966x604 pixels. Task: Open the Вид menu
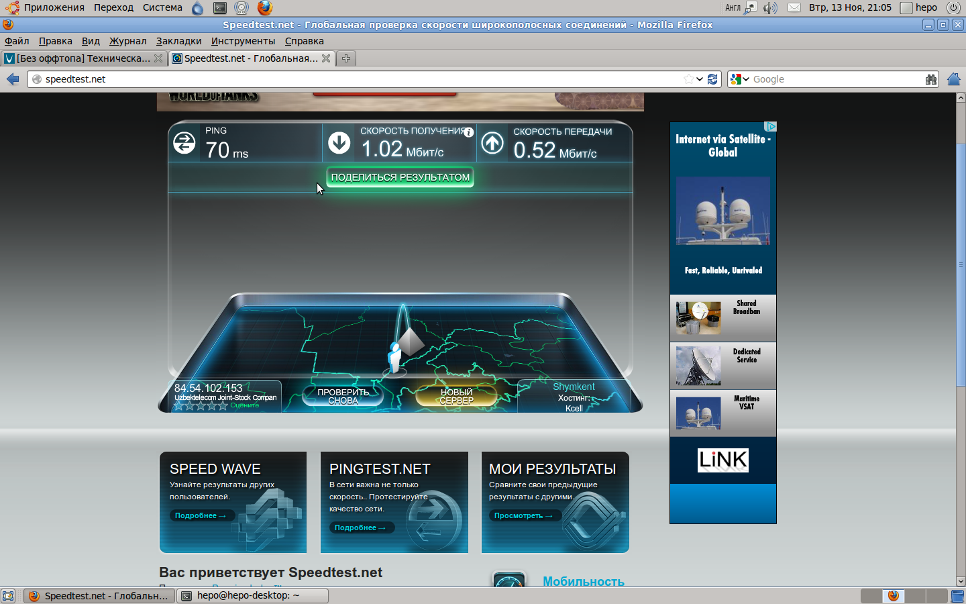tap(91, 41)
